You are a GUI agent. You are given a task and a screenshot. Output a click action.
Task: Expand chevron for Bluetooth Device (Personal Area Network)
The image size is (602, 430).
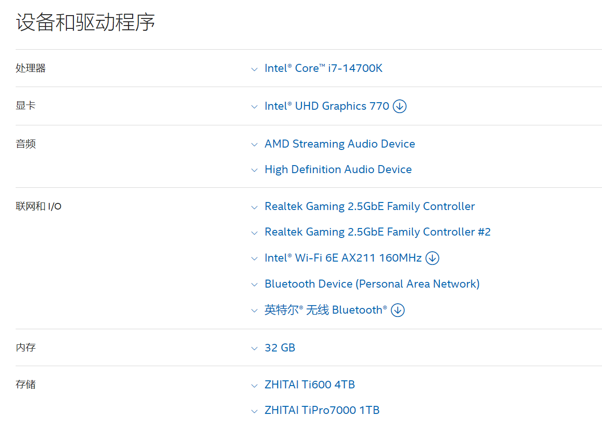[255, 285]
